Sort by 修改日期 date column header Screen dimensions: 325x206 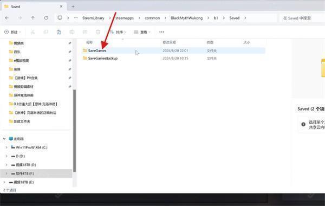click(169, 42)
